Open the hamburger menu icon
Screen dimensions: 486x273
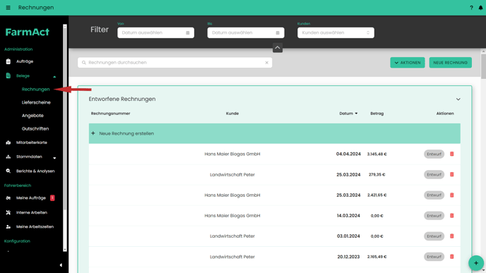pyautogui.click(x=8, y=8)
